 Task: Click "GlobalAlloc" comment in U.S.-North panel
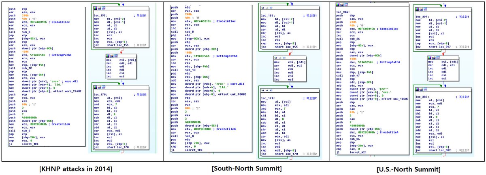389,29
